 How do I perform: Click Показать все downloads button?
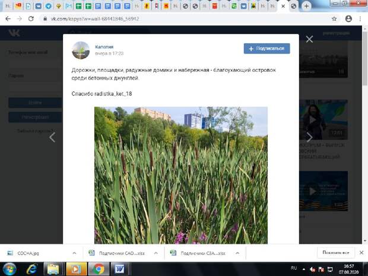tap(335, 253)
